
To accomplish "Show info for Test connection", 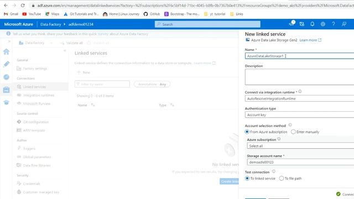I will pyautogui.click(x=274, y=171).
